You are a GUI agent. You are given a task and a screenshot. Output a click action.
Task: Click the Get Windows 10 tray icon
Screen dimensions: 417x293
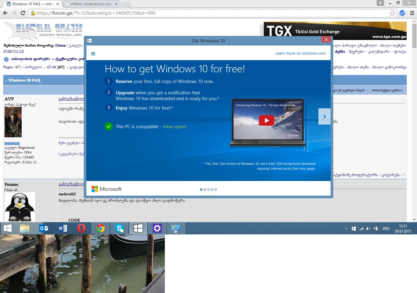pyautogui.click(x=354, y=229)
